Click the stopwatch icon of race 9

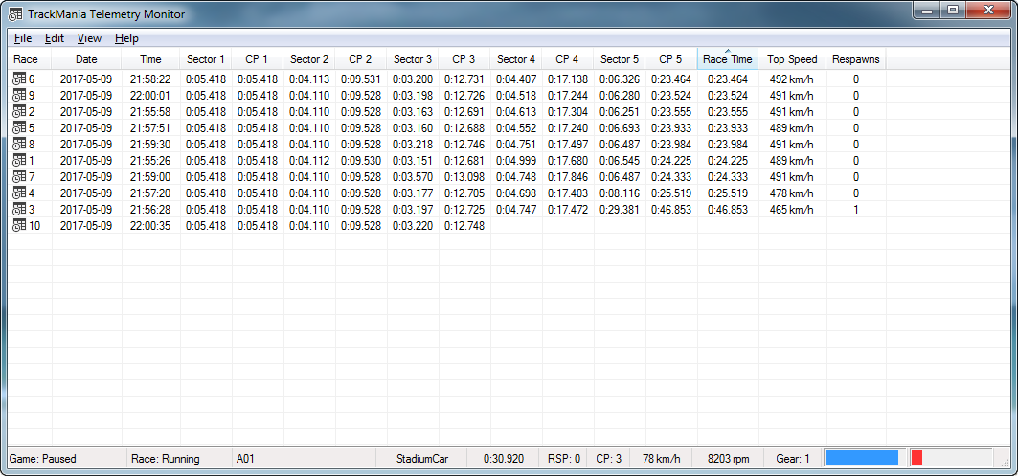[19, 96]
